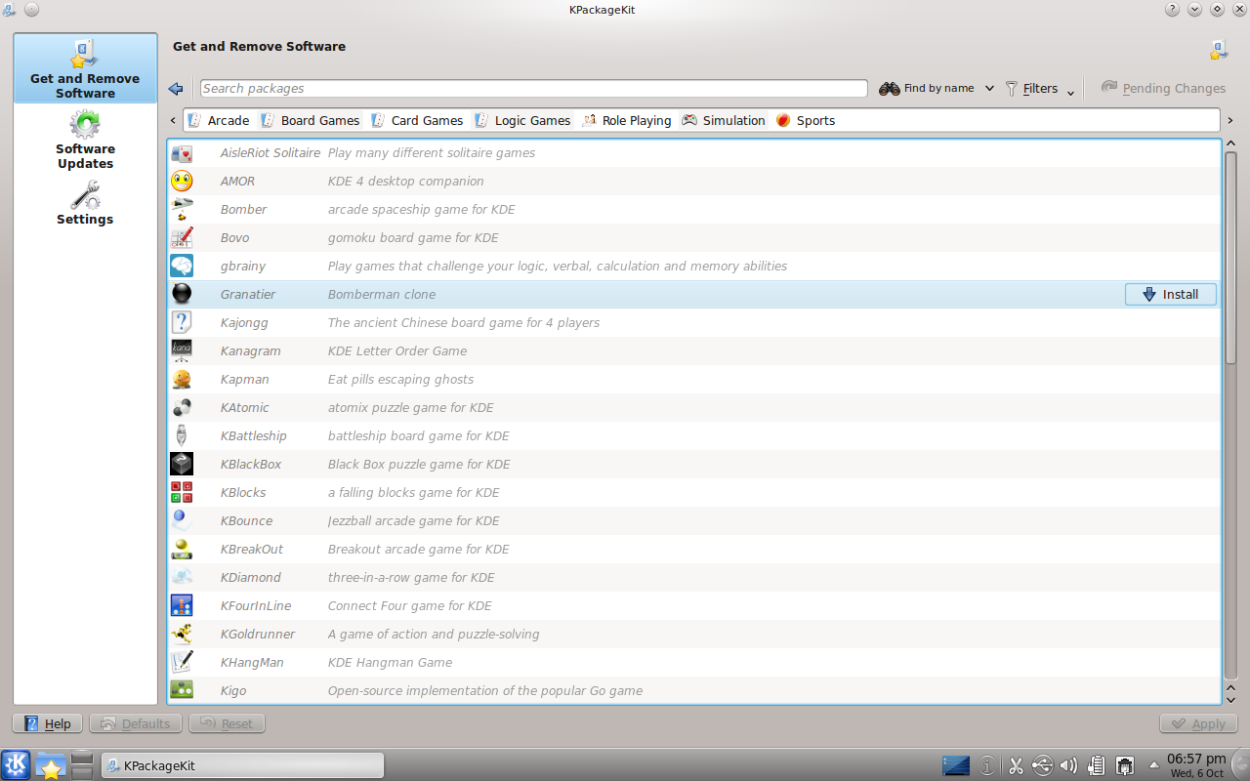This screenshot has width=1250, height=781.
Task: Select the Arcade category
Action: 219,121
